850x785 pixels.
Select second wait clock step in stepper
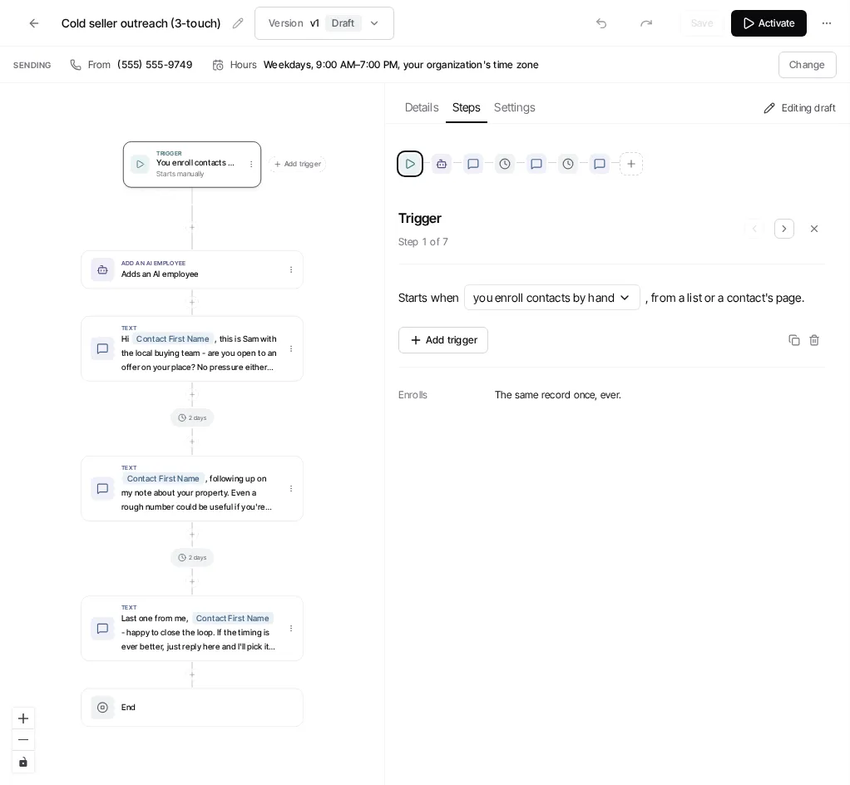coord(567,164)
